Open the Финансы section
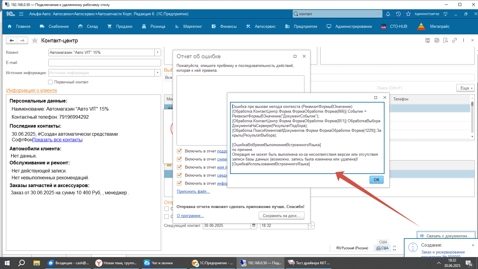Image resolution: width=478 pixels, height=269 pixels. point(224,26)
